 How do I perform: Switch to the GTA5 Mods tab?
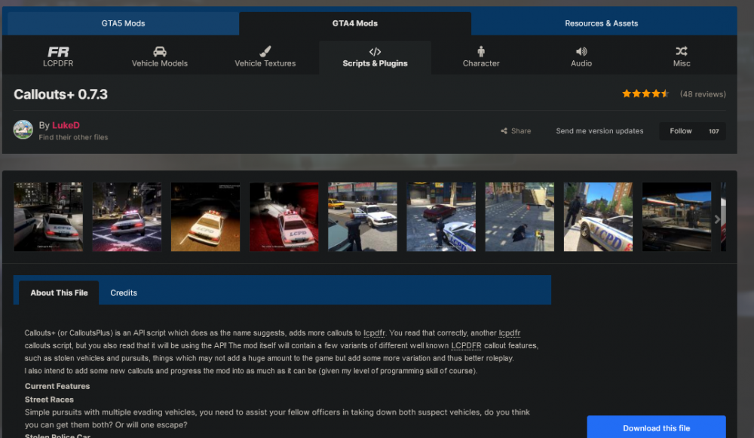123,23
